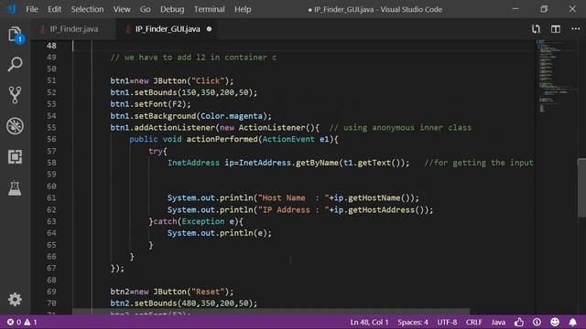This screenshot has height=329, width=586.
Task: Change indentation via Spaces: 4
Action: [x=413, y=322]
